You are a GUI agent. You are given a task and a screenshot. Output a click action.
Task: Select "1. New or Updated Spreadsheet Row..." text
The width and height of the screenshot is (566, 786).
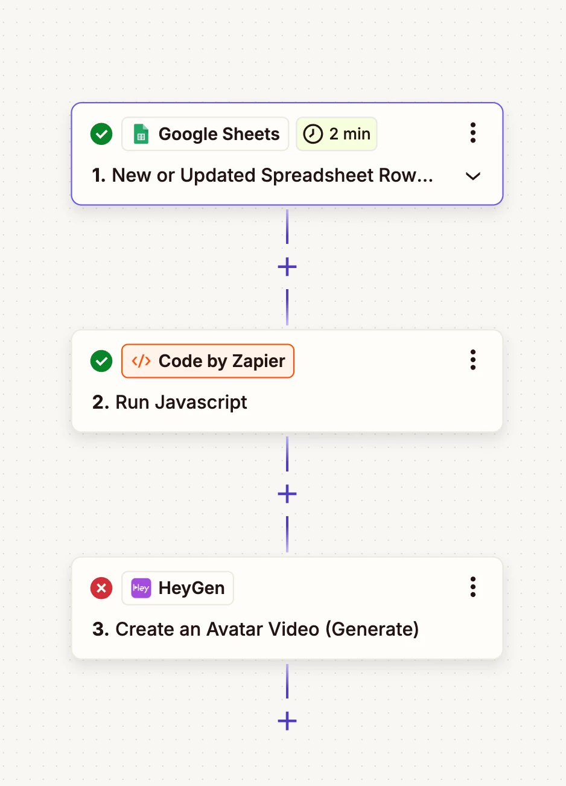(x=262, y=176)
